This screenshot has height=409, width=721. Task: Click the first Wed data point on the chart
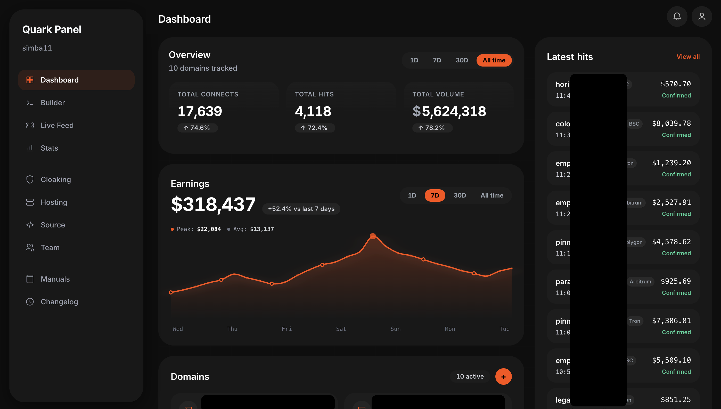click(x=170, y=292)
